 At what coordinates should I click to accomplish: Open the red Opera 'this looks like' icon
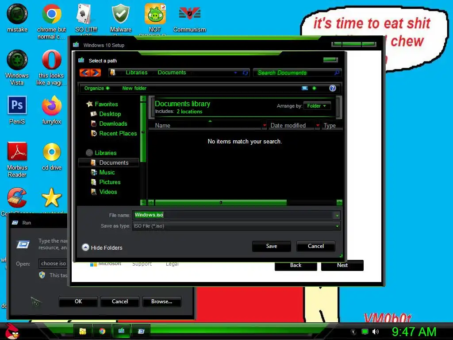point(51,60)
